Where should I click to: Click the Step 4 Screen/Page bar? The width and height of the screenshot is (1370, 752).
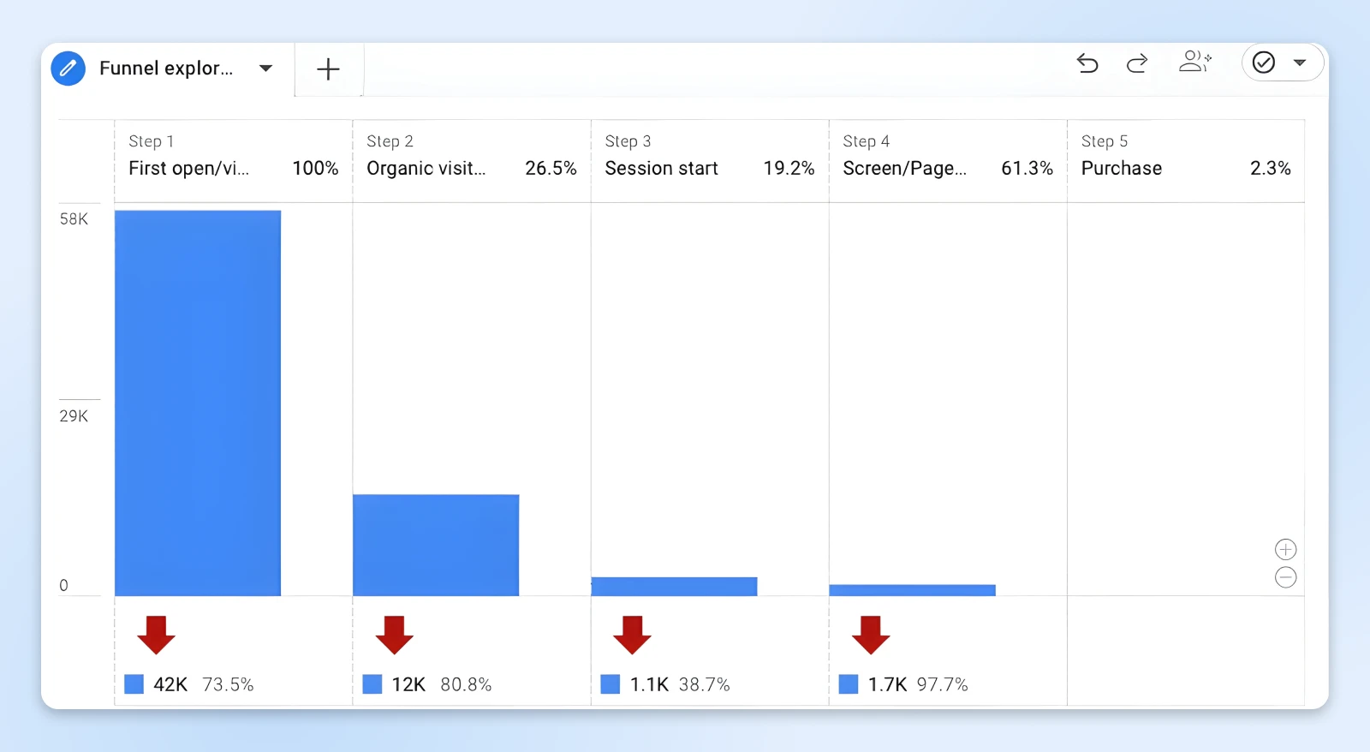tap(912, 590)
